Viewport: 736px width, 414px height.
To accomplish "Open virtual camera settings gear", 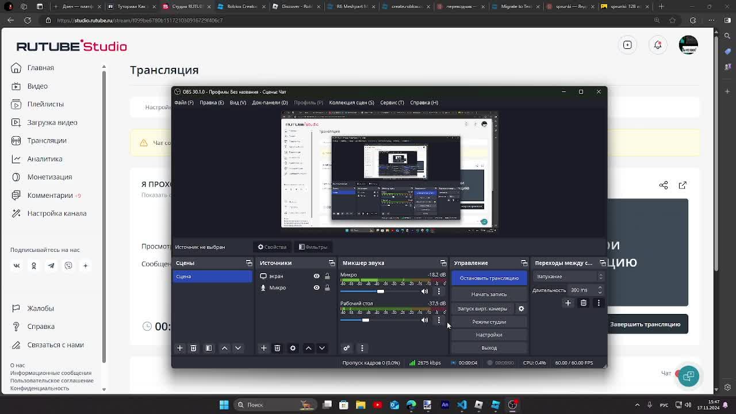I will click(521, 309).
